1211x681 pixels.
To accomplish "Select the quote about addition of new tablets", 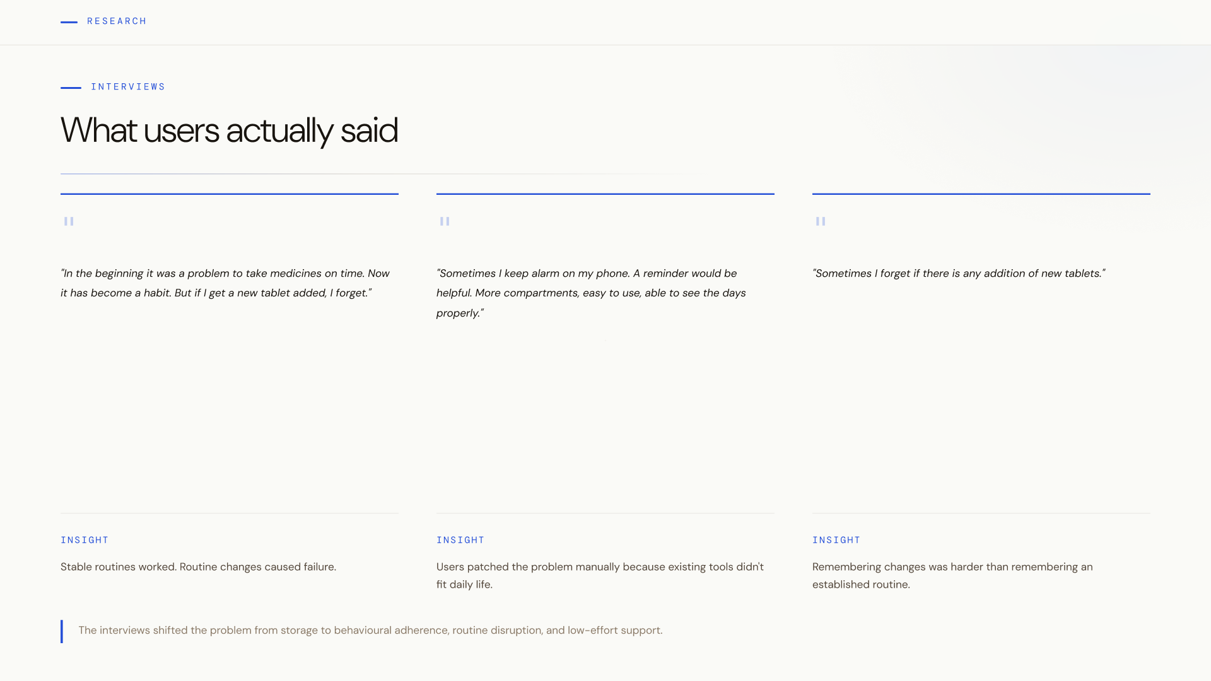I will point(959,274).
